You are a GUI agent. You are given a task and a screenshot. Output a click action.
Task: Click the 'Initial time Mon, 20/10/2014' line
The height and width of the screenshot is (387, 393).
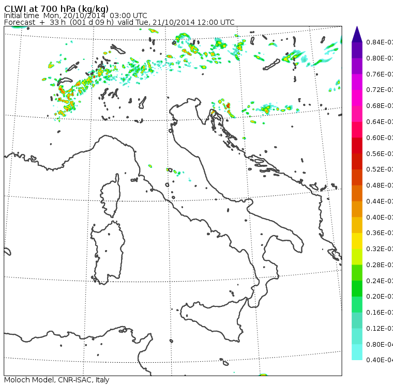(75, 16)
